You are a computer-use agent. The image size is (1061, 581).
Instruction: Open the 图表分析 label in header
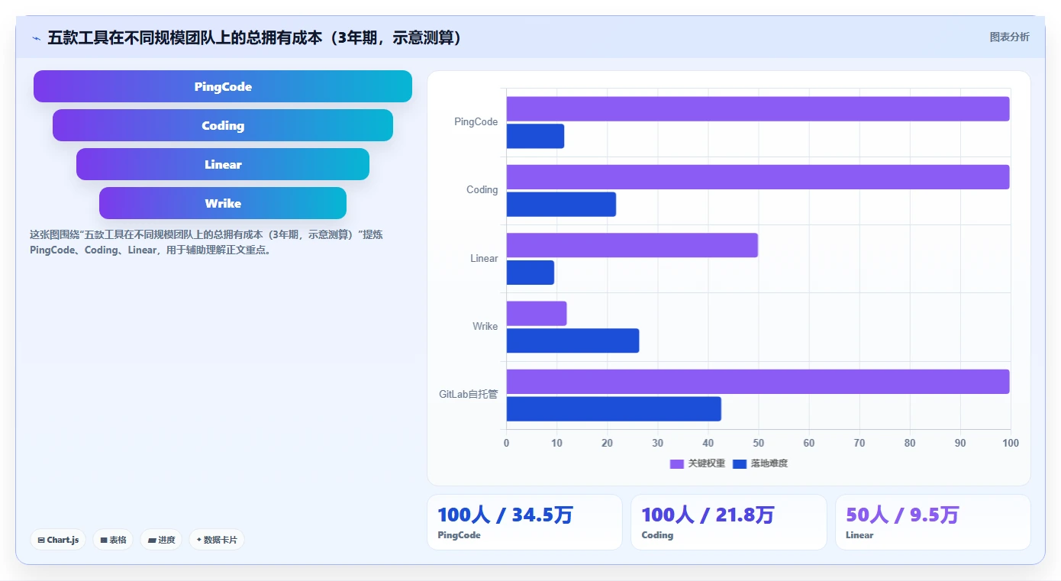tap(1009, 37)
